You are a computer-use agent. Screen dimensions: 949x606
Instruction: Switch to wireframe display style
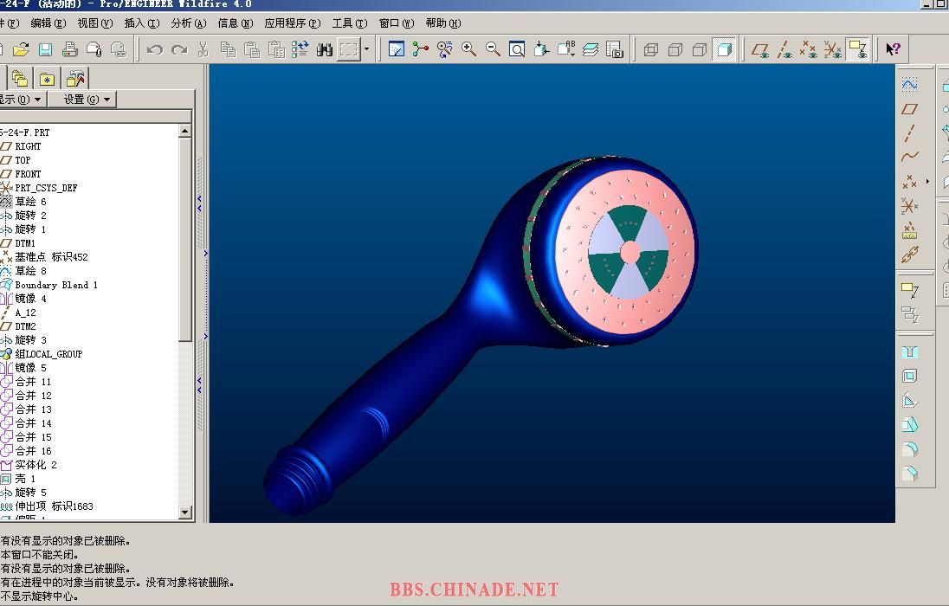click(x=651, y=49)
